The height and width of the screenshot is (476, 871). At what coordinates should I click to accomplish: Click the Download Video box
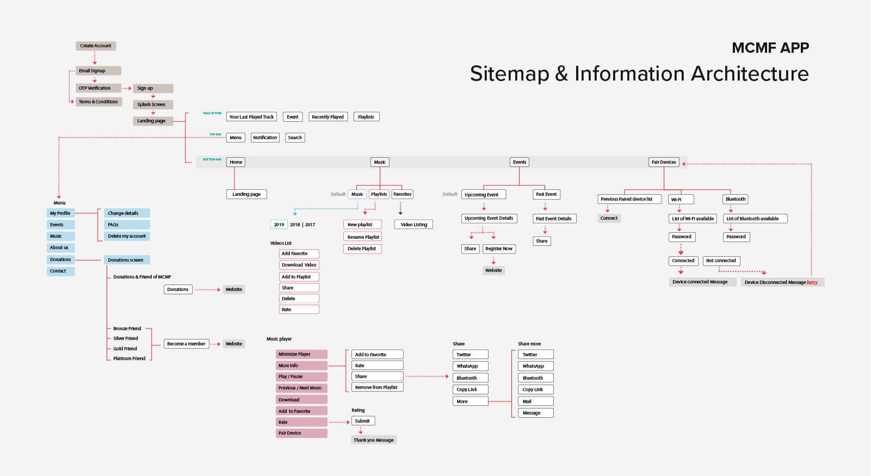tap(299, 265)
